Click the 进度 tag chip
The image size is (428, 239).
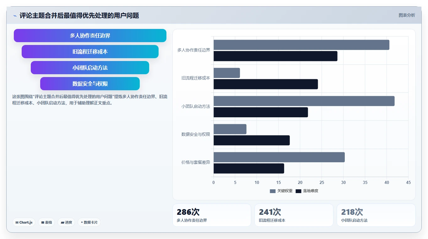pyautogui.click(x=66, y=222)
